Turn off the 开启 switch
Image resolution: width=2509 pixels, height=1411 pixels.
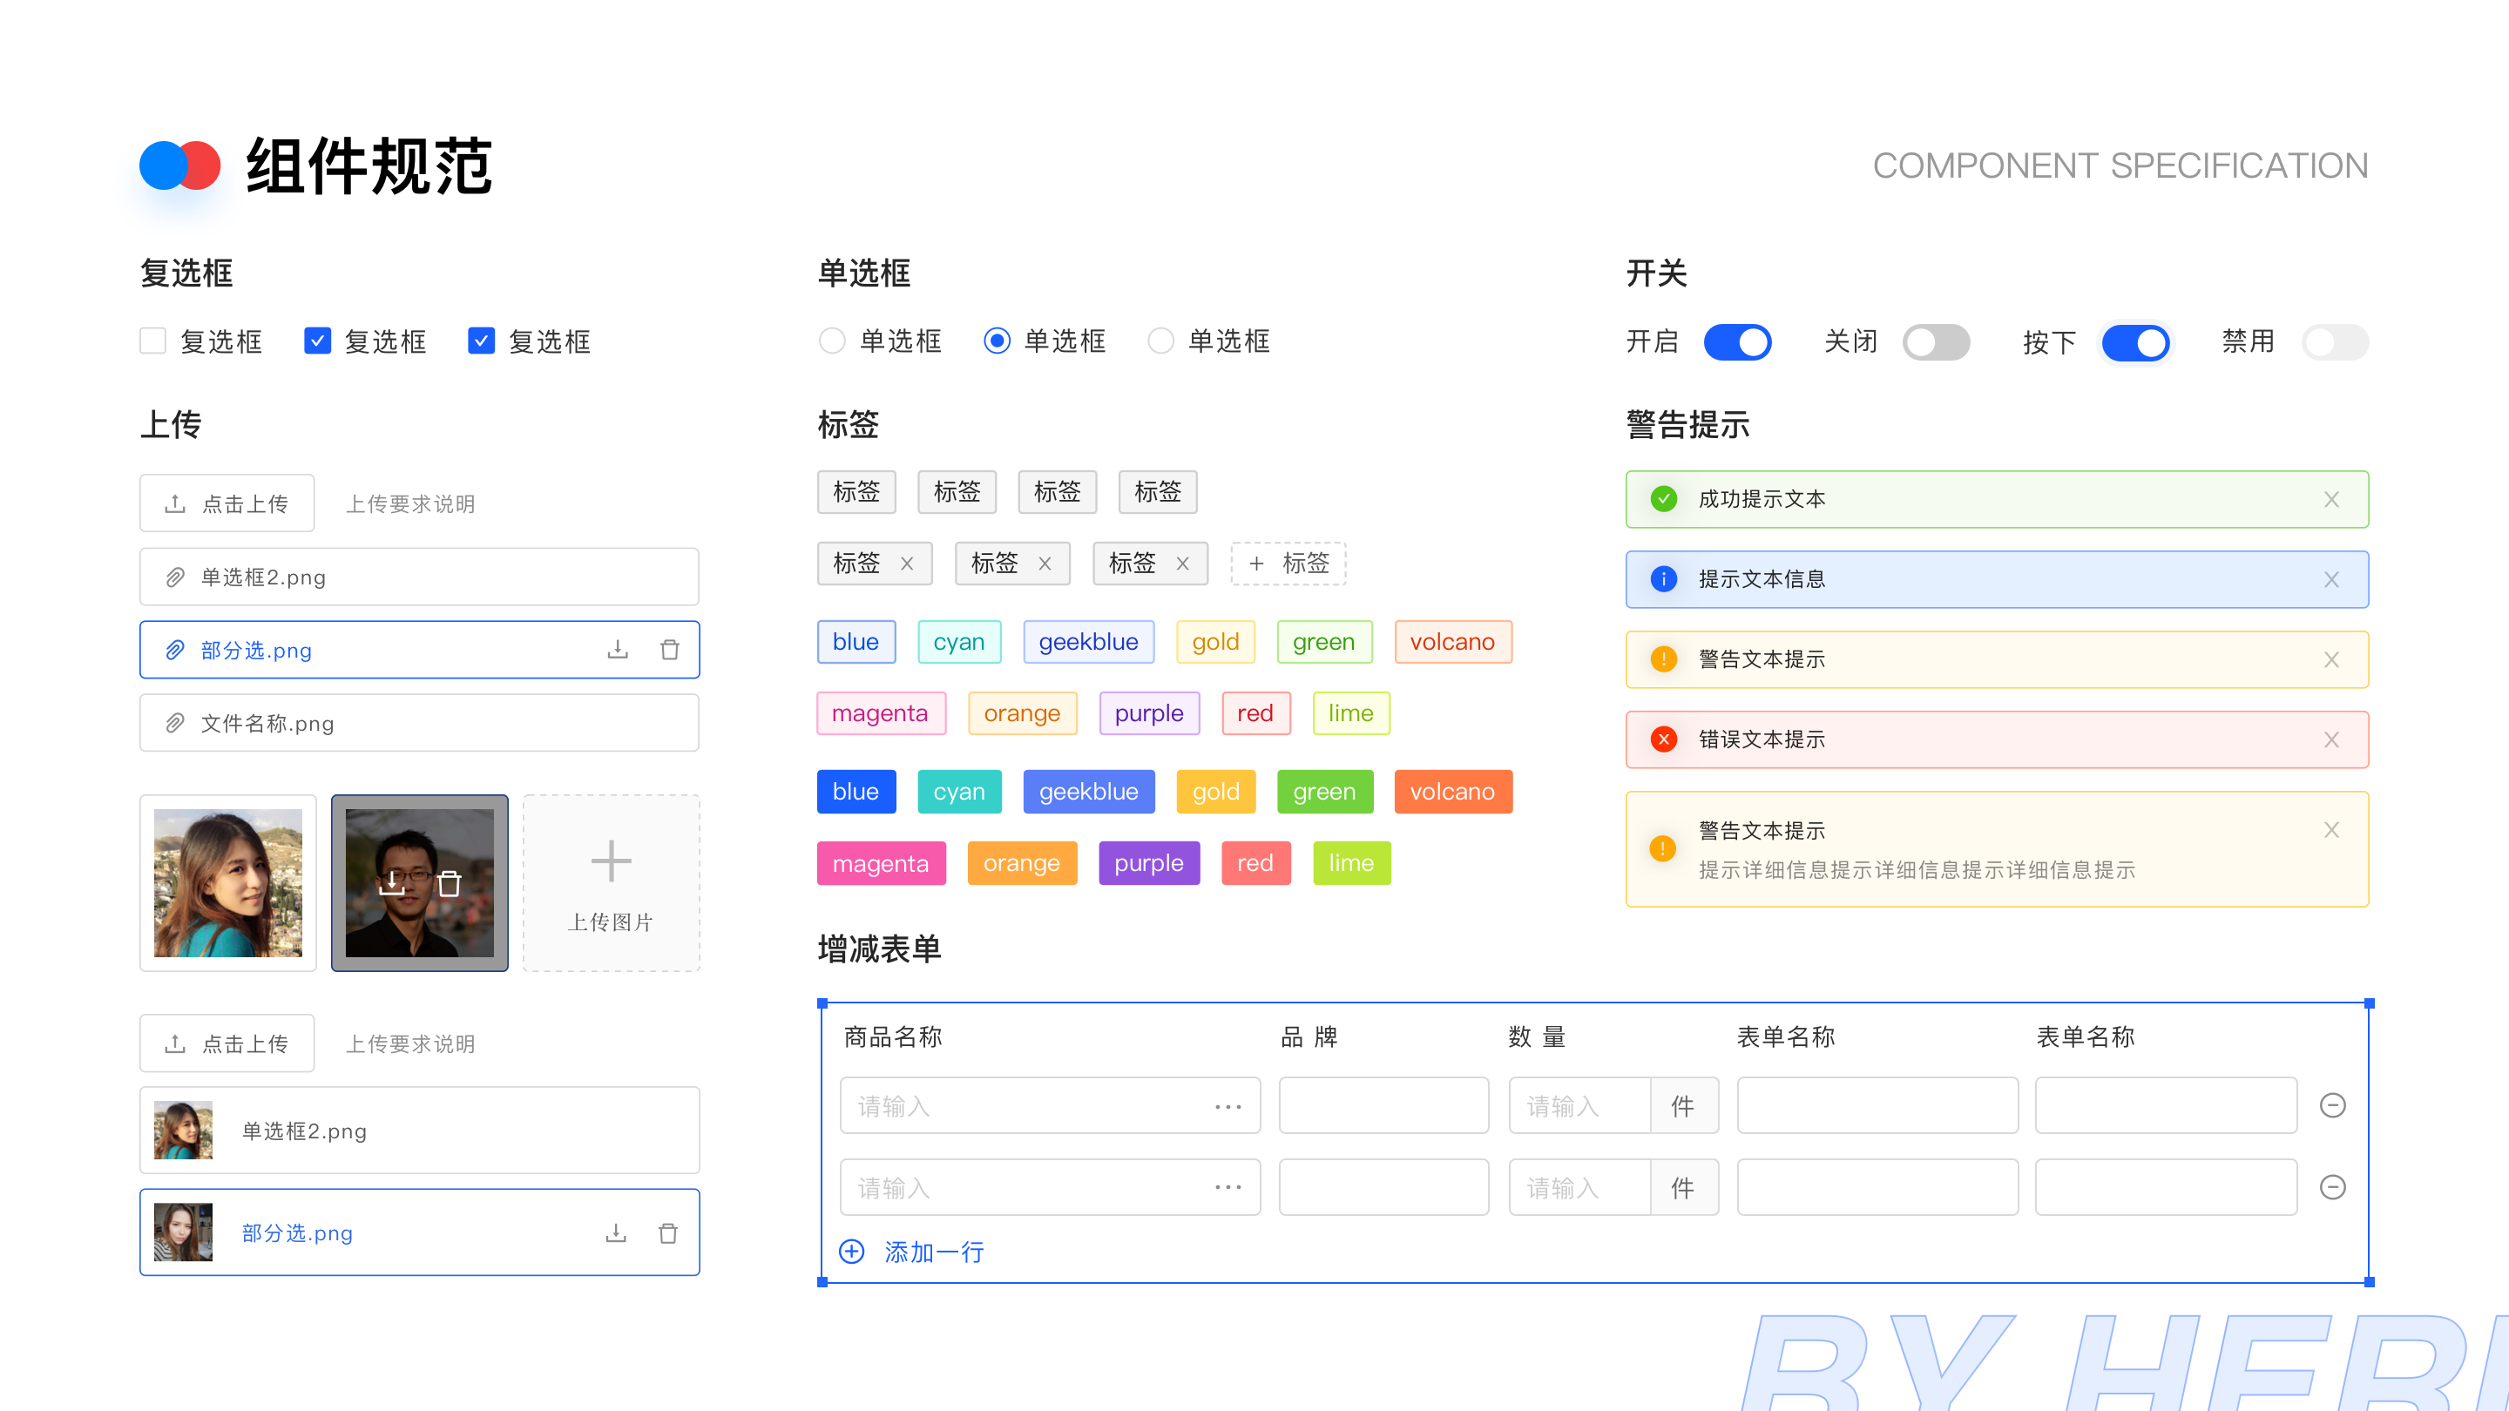point(1738,341)
